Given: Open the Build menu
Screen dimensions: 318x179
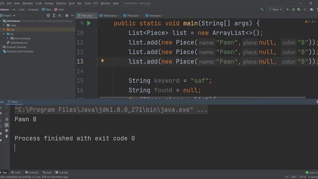Looking at the screenshot, I should [72, 3].
